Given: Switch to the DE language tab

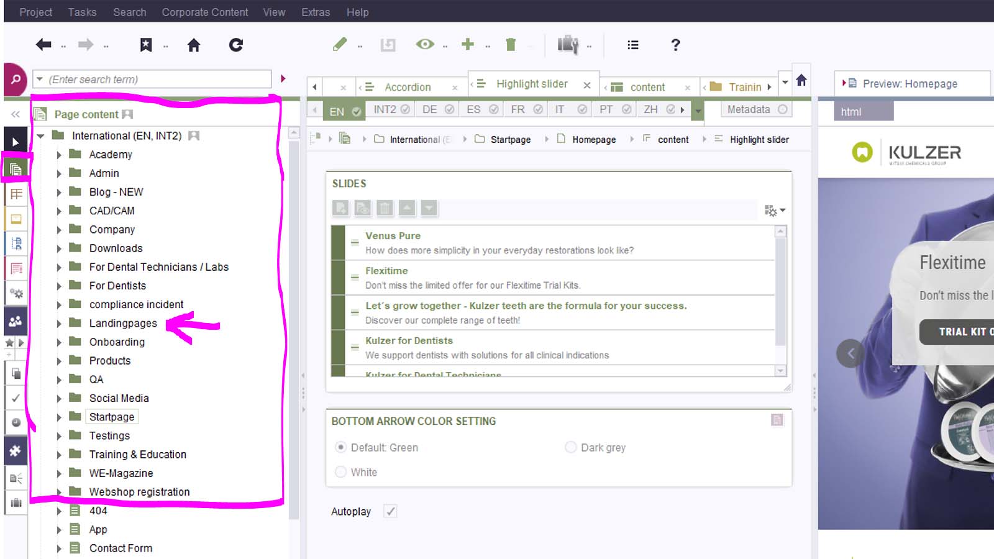Looking at the screenshot, I should (429, 109).
